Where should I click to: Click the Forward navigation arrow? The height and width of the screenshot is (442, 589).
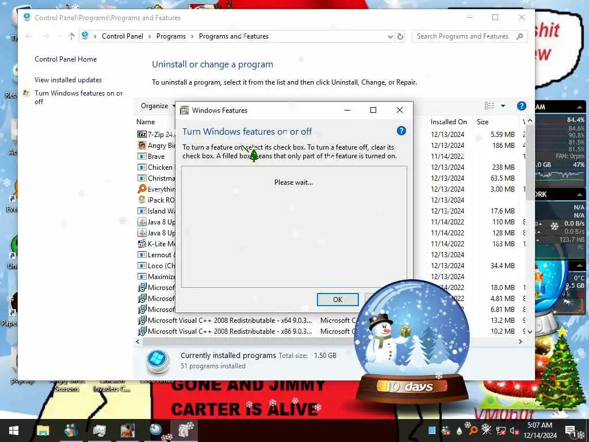(x=46, y=36)
